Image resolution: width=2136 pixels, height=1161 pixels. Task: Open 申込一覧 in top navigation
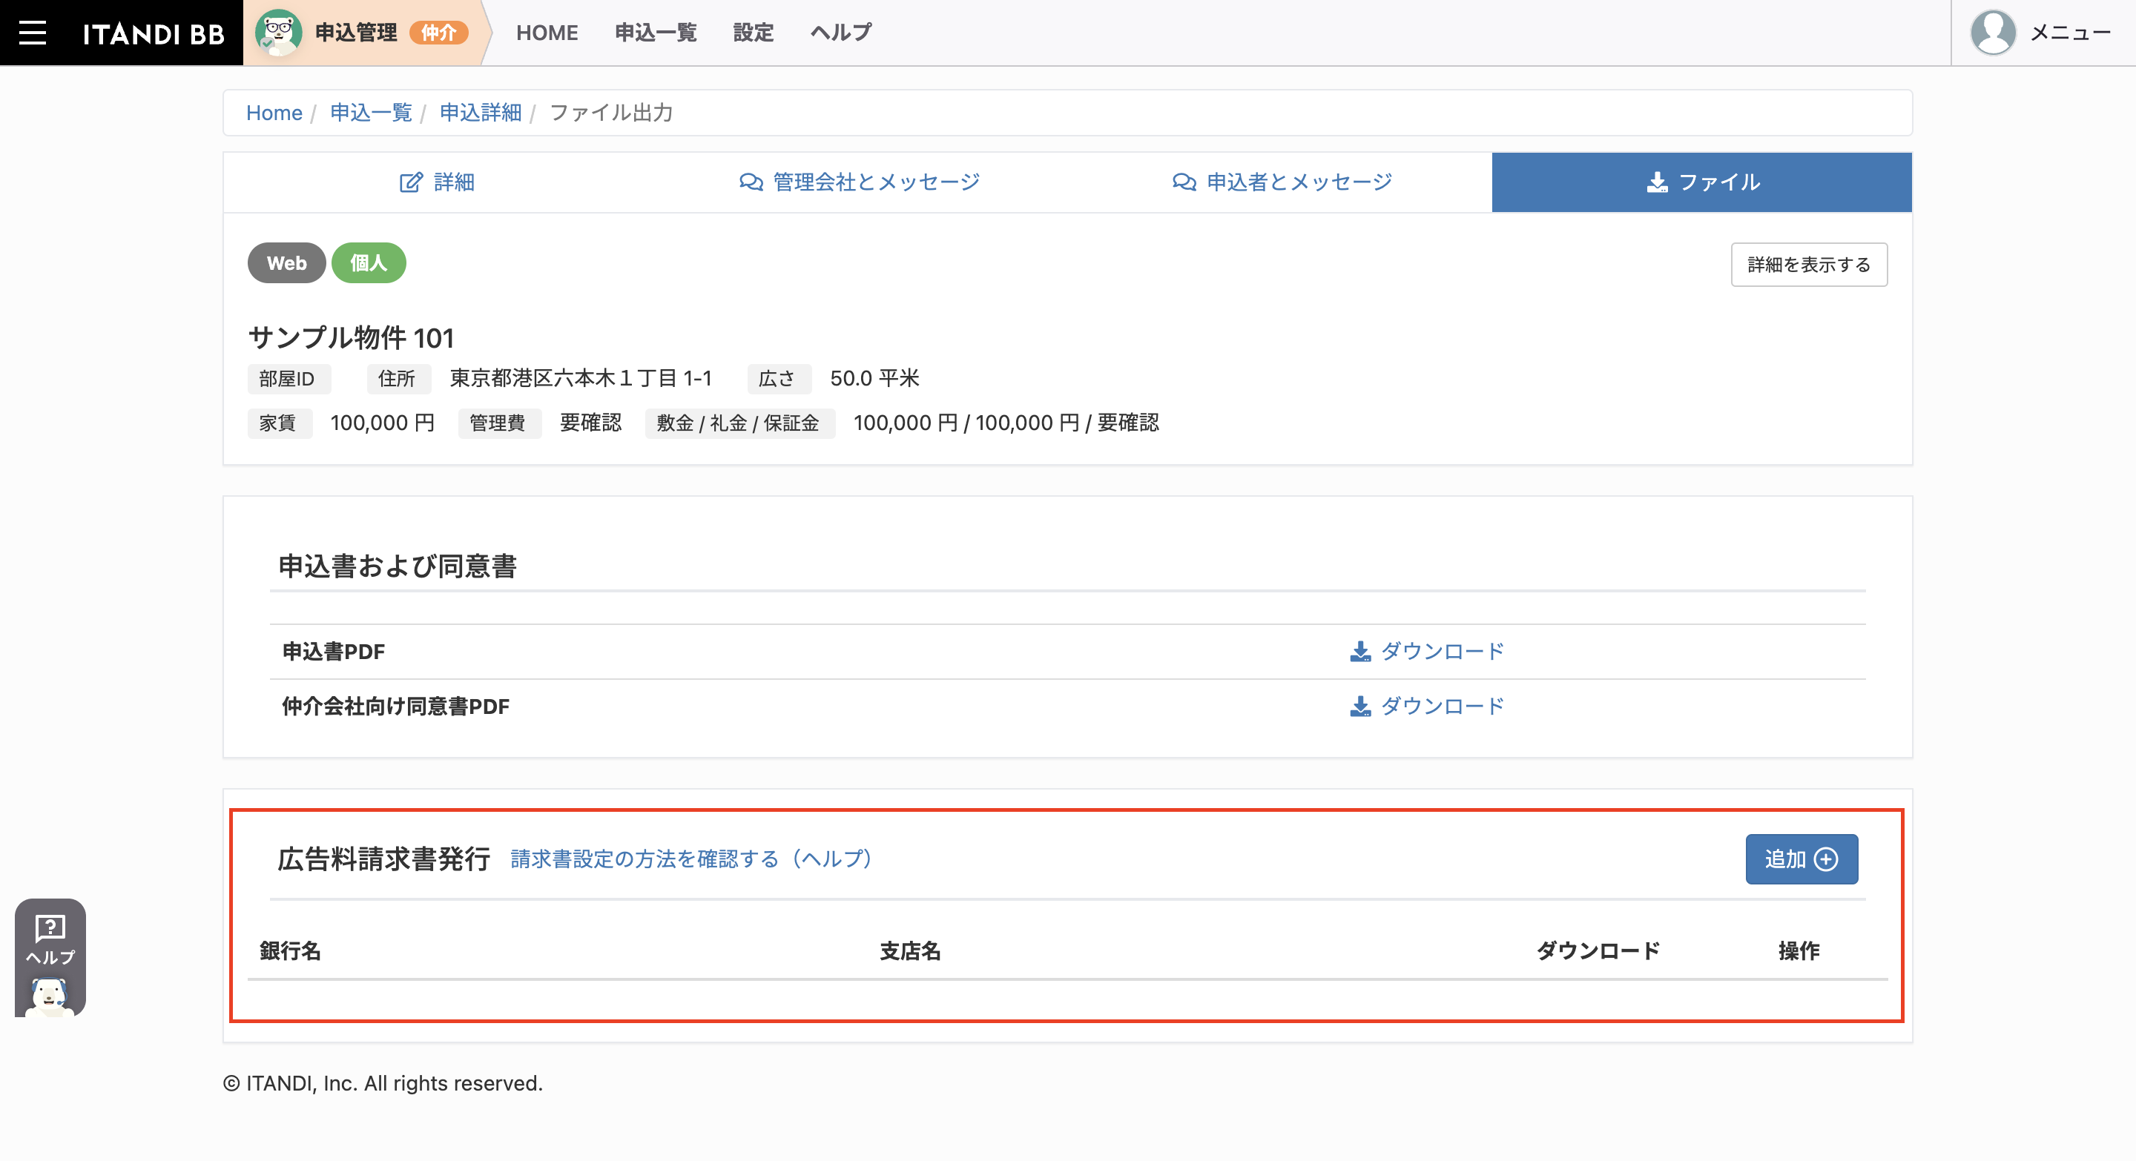pos(655,33)
